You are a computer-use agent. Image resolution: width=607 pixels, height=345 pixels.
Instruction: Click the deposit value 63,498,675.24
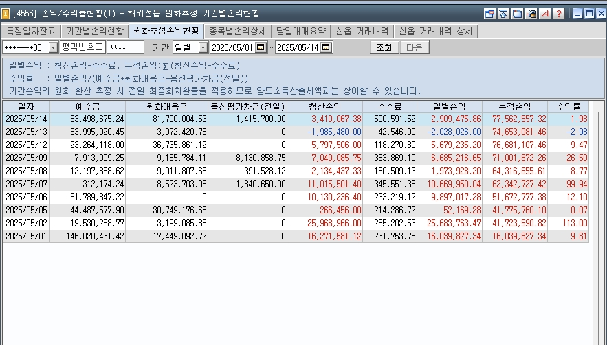(x=97, y=119)
